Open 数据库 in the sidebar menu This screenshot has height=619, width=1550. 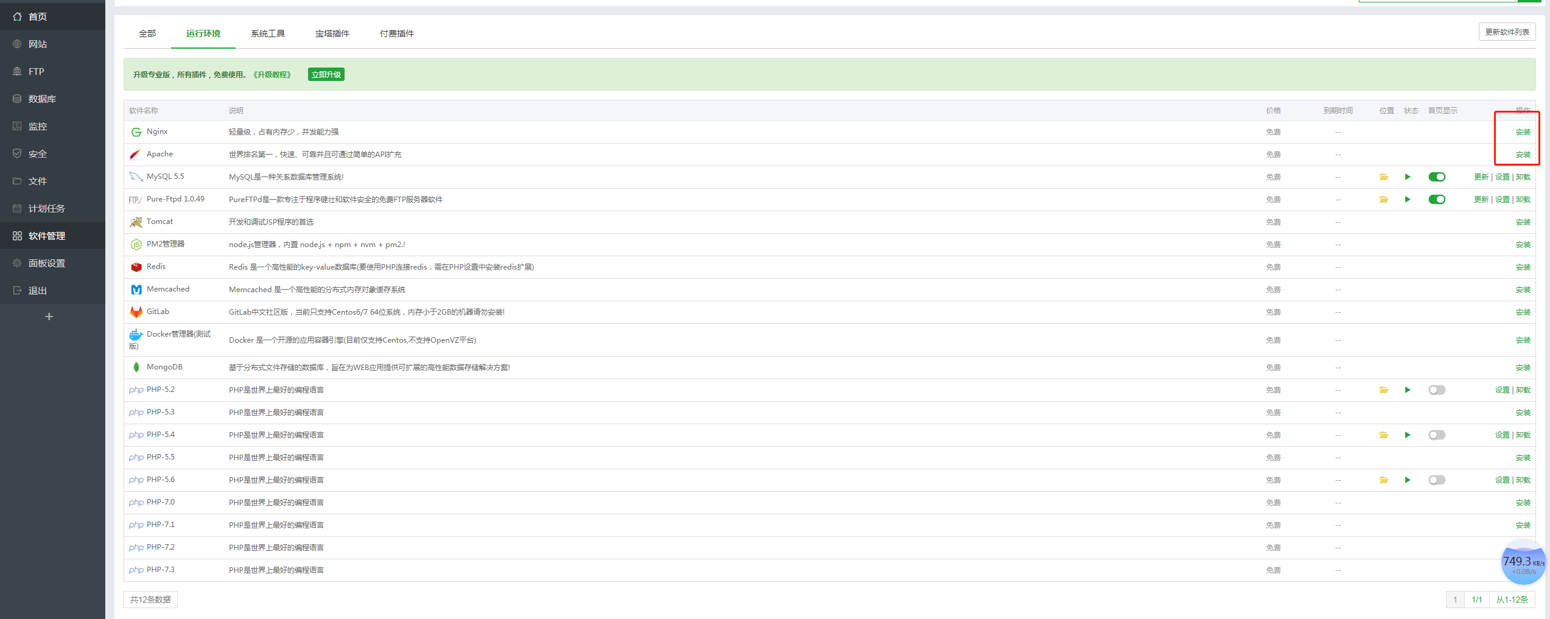[42, 99]
